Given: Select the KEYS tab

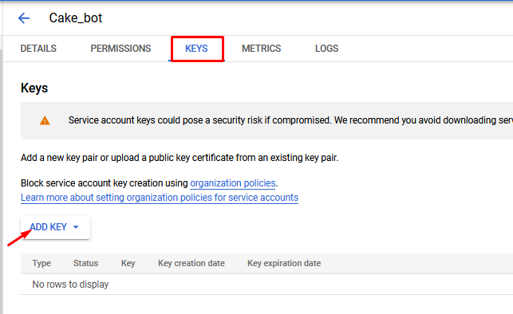Looking at the screenshot, I should point(196,49).
